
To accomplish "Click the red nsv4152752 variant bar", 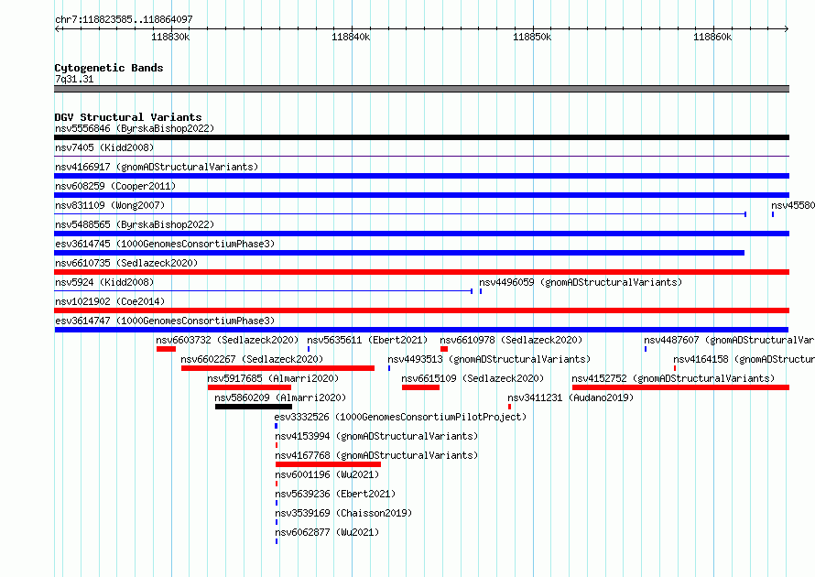I will [681, 387].
